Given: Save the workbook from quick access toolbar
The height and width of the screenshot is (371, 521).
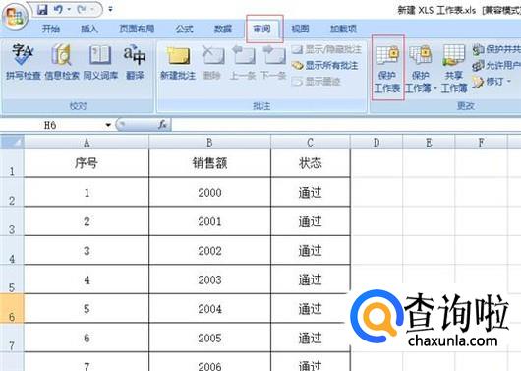Looking at the screenshot, I should (x=42, y=10).
